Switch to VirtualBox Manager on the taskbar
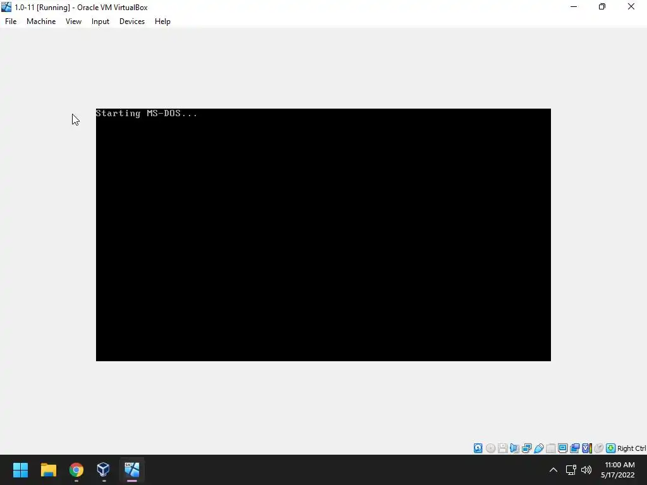647x485 pixels. [103, 470]
